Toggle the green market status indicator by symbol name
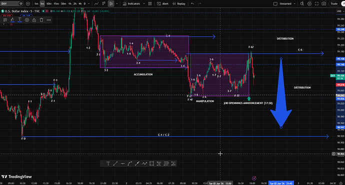Viewport: 345px width, 185px height. point(43,11)
